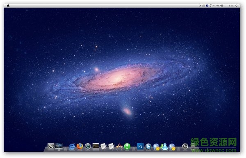Viewport: 246px width, 158px height.
Task: Click the clock time in the menu bar
Action: (x=231, y=6)
